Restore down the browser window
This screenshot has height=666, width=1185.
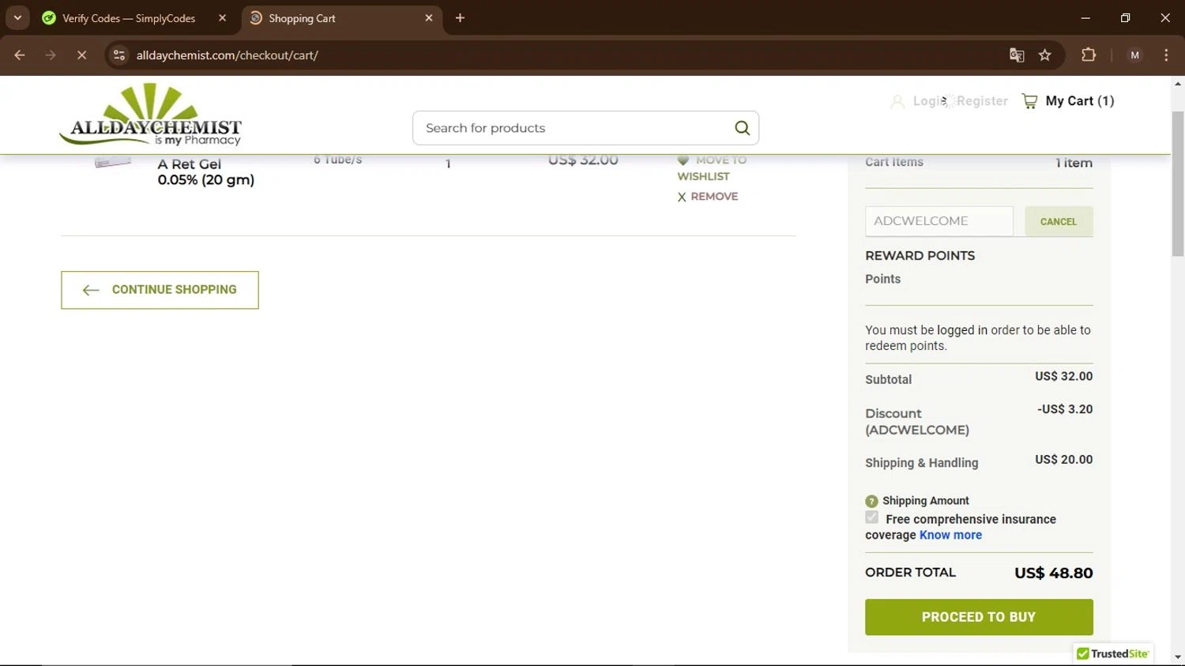point(1125,17)
